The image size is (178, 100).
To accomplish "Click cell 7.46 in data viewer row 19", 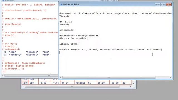I will (56, 83).
